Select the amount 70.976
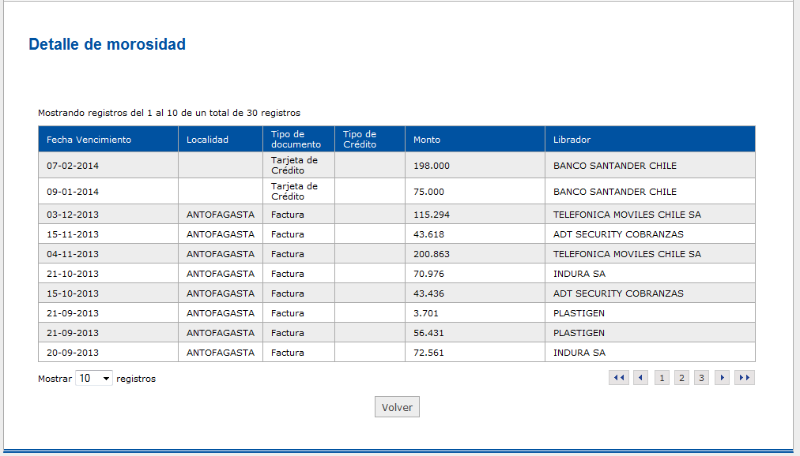This screenshot has width=800, height=456. pyautogui.click(x=428, y=274)
